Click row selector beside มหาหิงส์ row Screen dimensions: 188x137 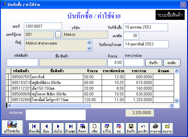tap(7, 77)
